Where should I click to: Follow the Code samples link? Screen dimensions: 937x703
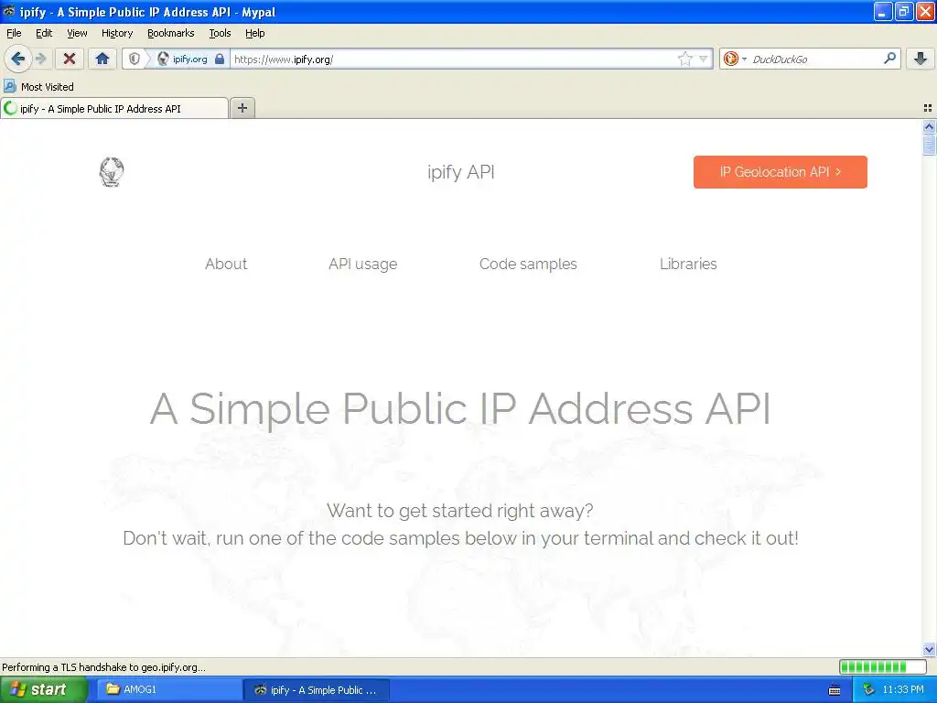[528, 264]
